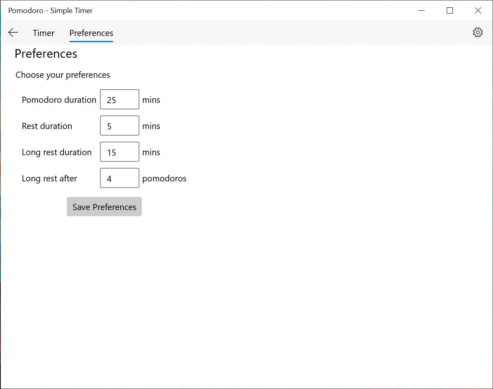Go back using the back arrow

point(13,33)
